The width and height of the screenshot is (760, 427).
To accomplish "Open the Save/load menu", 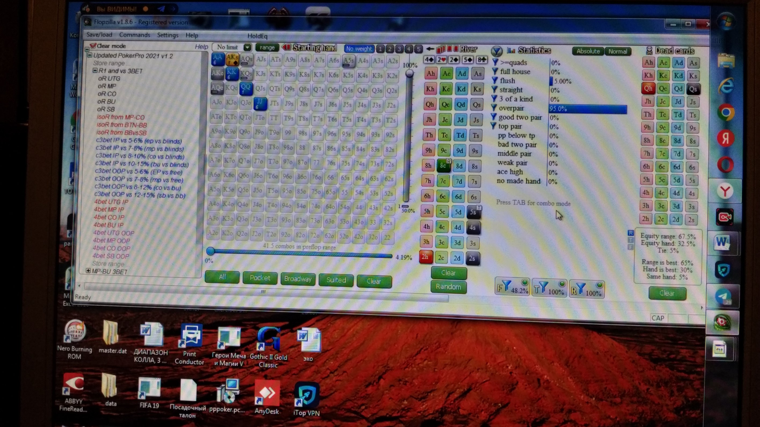I will click(99, 35).
